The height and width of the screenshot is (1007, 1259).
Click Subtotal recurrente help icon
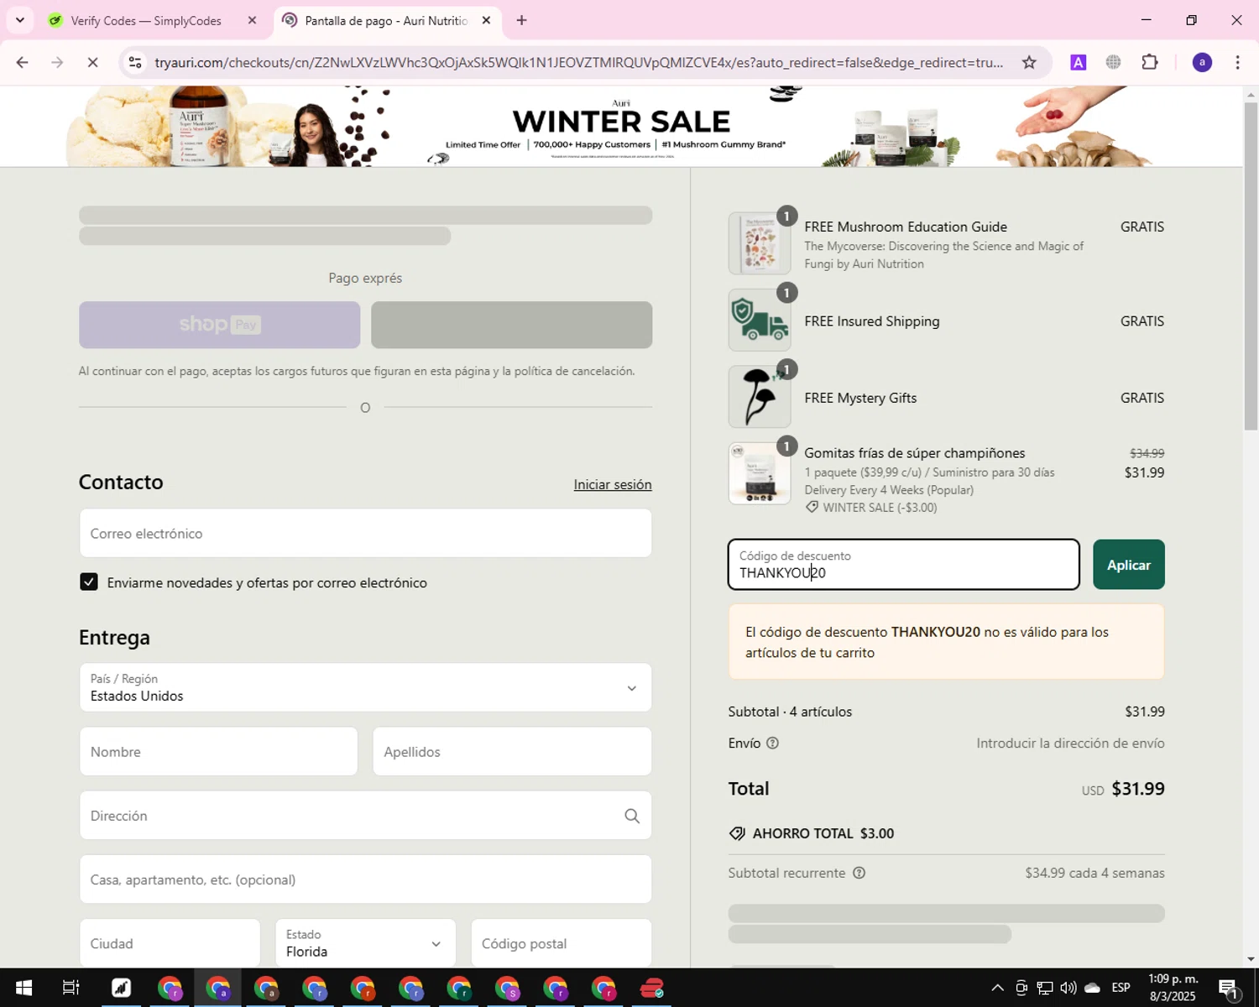point(859,873)
